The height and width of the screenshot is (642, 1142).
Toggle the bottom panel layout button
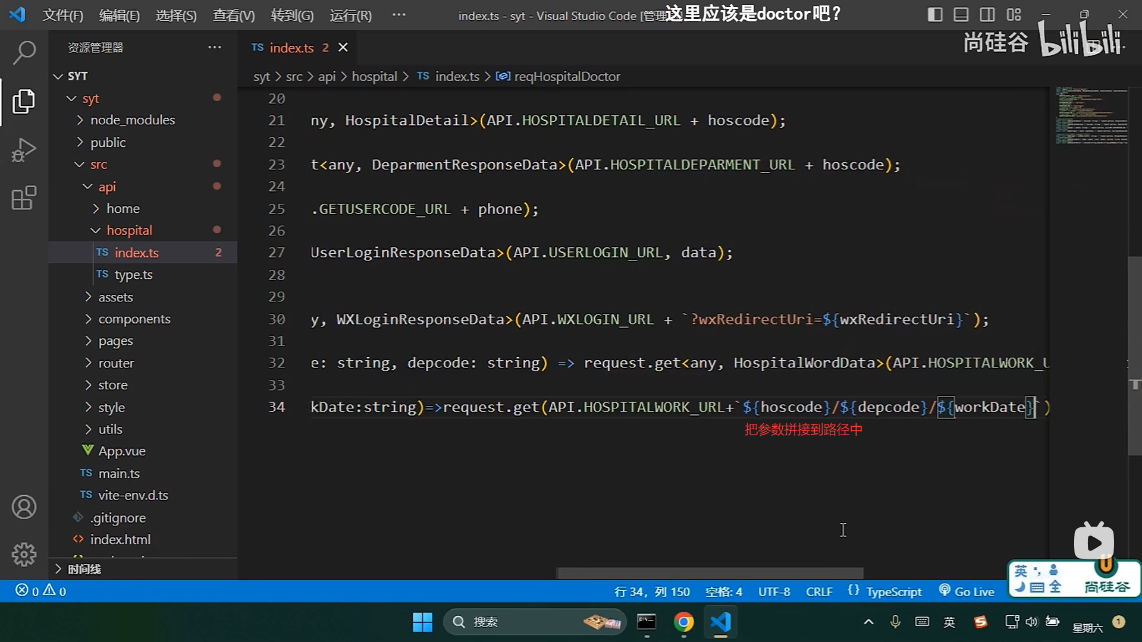point(961,15)
